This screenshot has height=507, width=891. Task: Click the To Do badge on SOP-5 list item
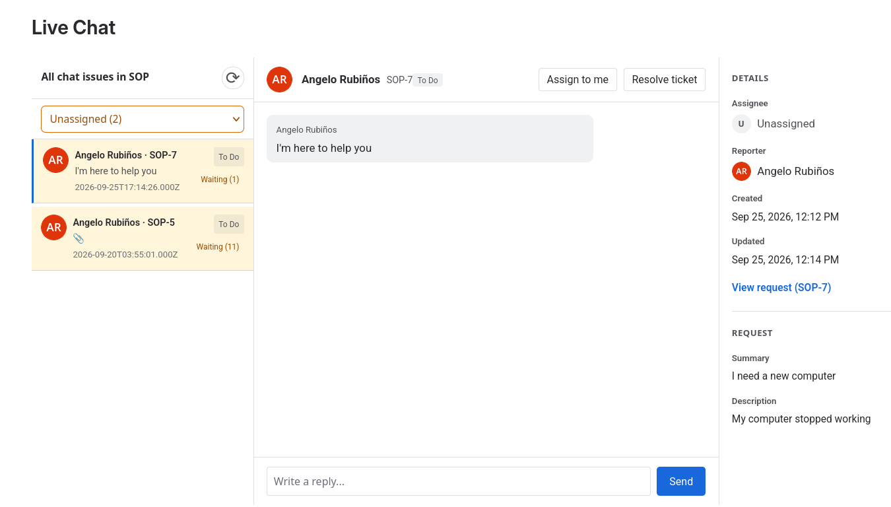coord(229,224)
